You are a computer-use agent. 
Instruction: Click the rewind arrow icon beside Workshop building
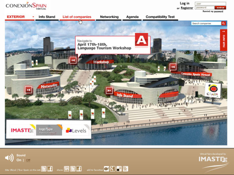73,60
